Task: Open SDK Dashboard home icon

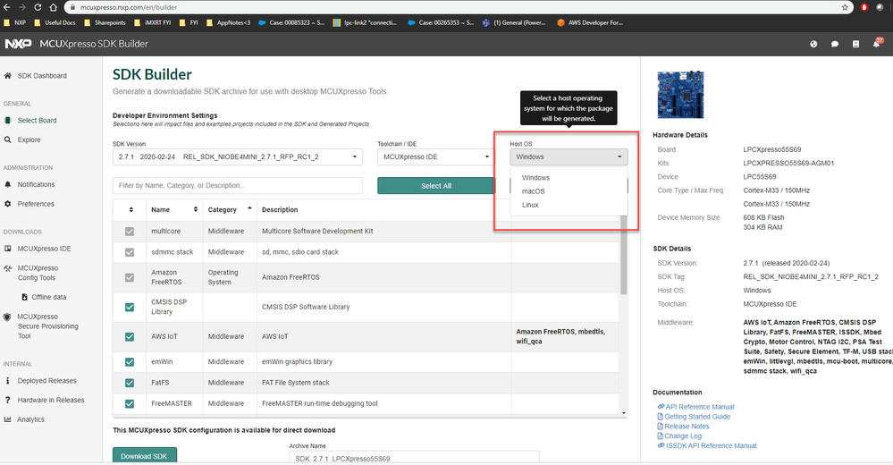Action: pos(7,75)
